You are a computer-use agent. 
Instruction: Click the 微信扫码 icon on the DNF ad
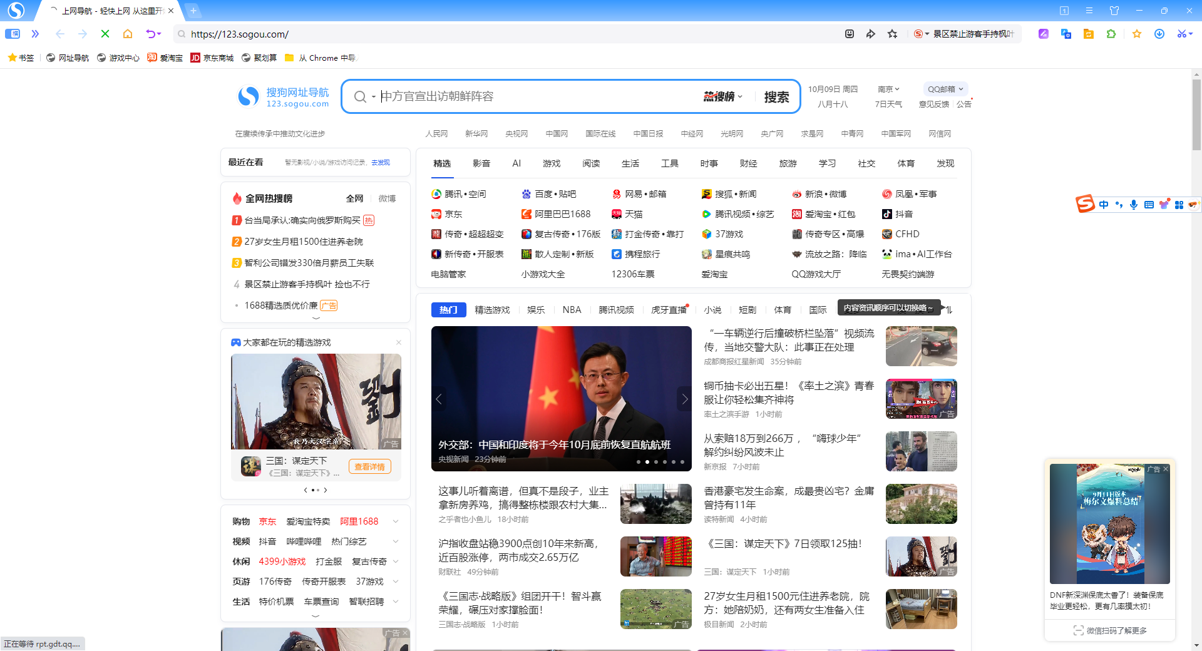pos(1079,631)
